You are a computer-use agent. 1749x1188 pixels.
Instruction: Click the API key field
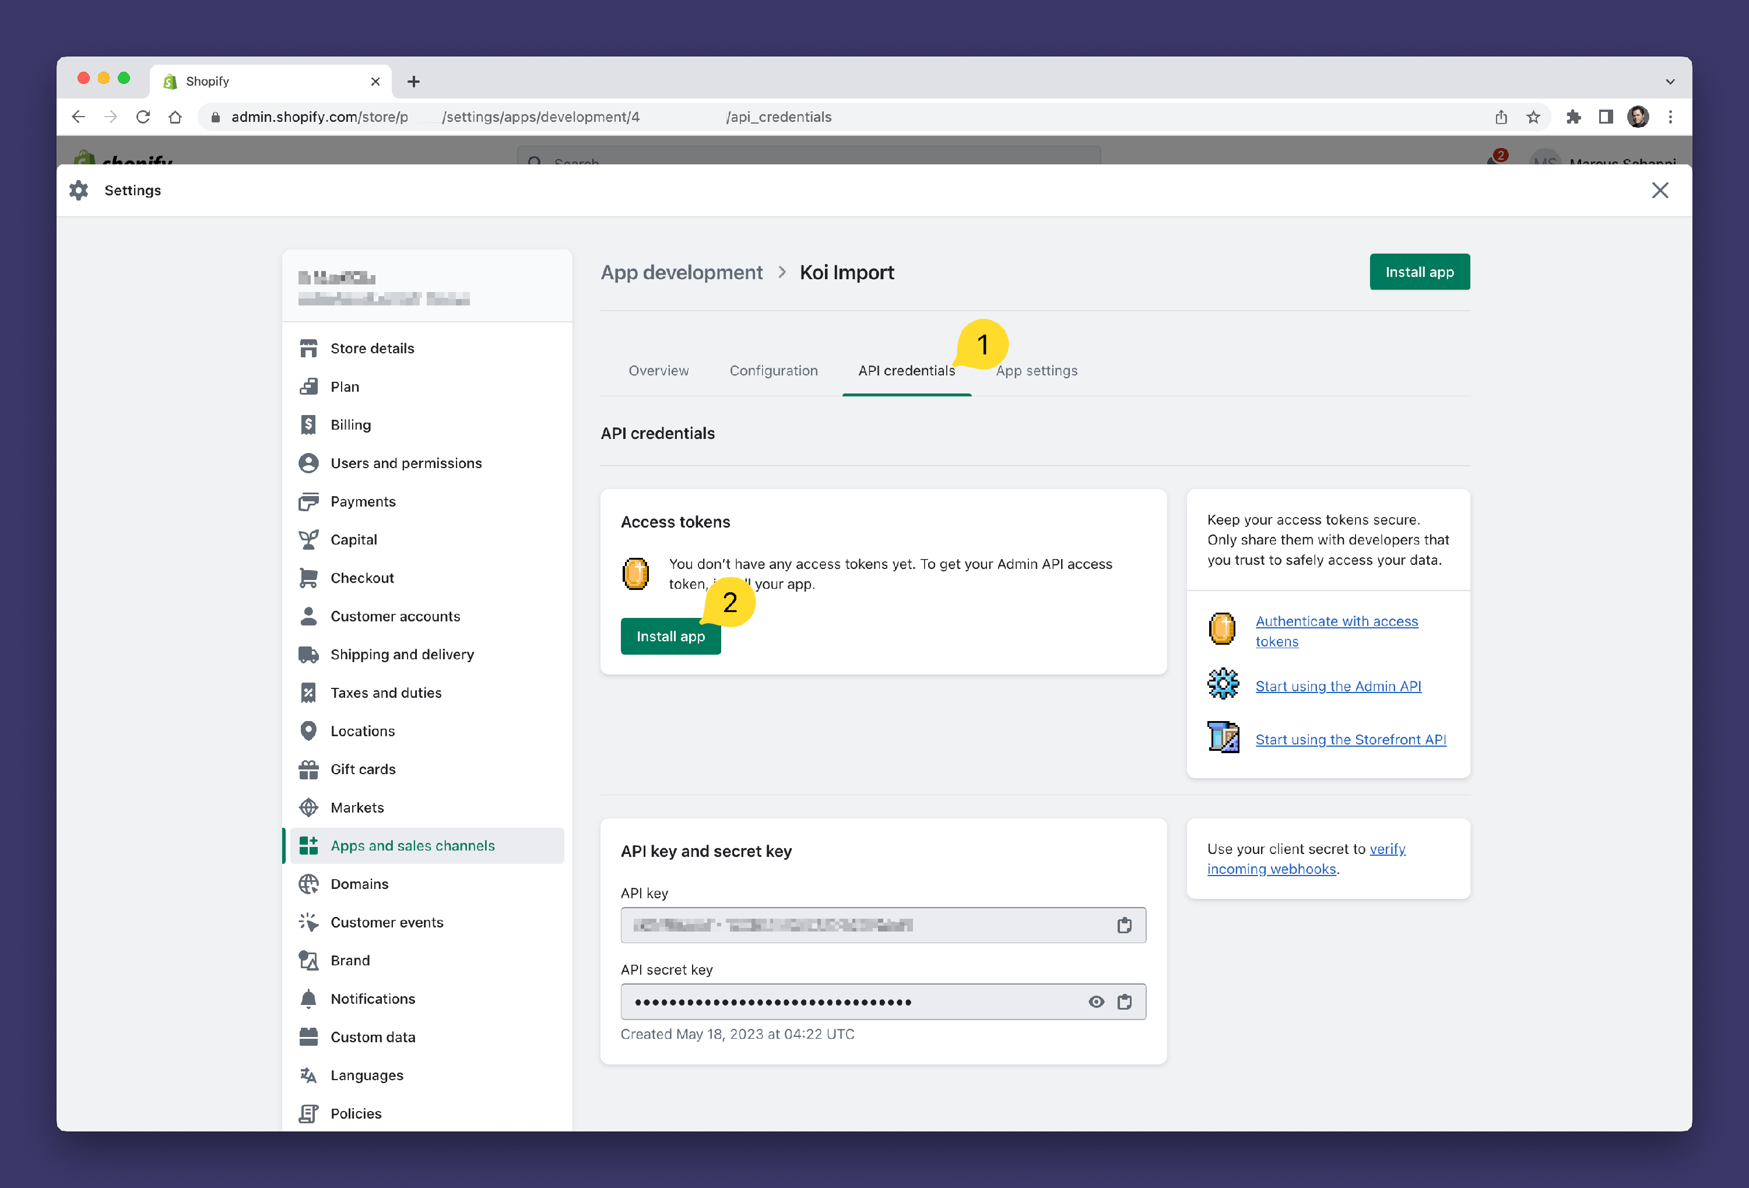pos(866,926)
